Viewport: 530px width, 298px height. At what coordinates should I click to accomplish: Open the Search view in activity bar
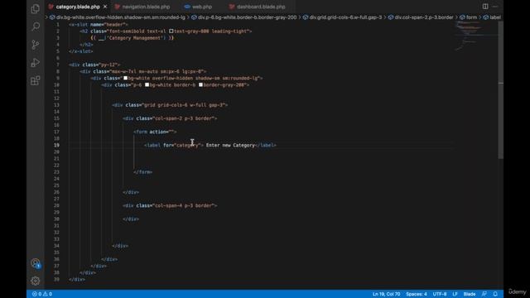(35, 26)
